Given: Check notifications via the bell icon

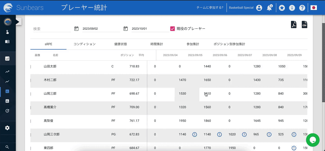Looking at the screenshot, I should (269, 8).
